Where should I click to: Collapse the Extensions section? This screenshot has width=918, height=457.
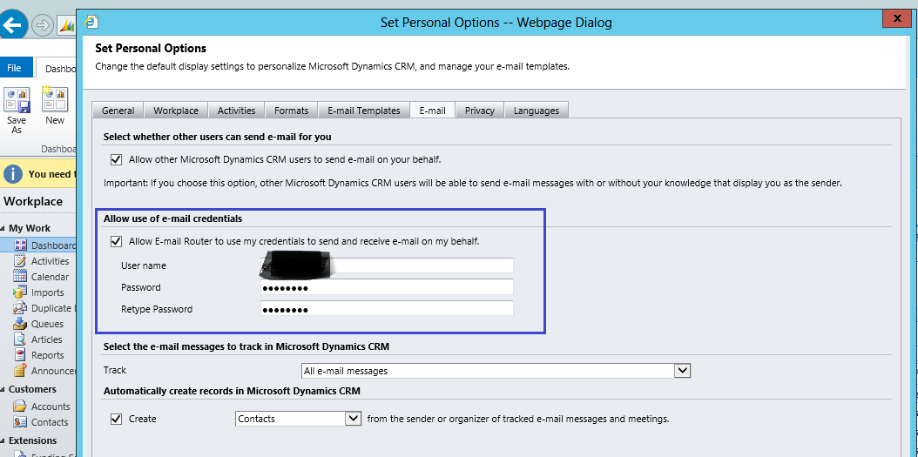click(x=3, y=440)
